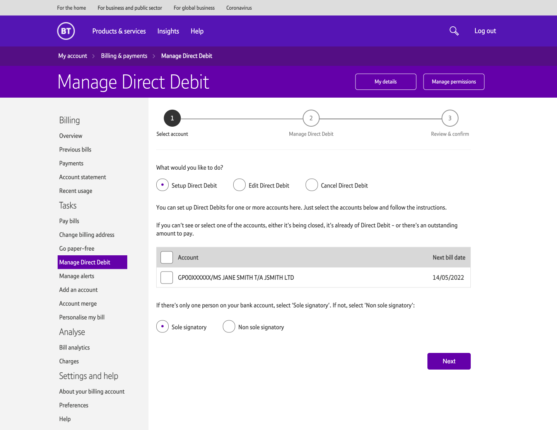Screen dimensions: 557x430
Task: Click step 3 Review & confirm circle
Action: click(450, 118)
